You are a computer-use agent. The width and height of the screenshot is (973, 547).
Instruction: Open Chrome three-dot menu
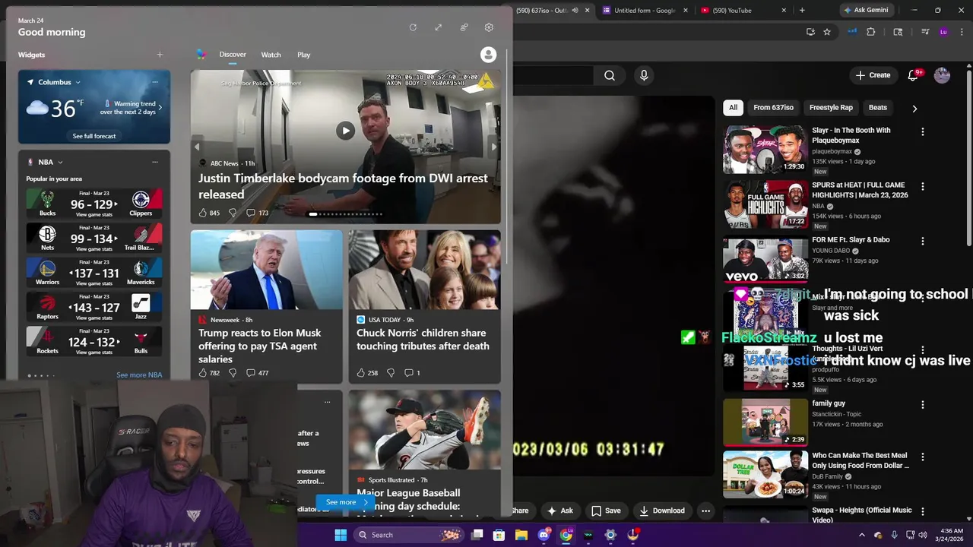coord(962,32)
